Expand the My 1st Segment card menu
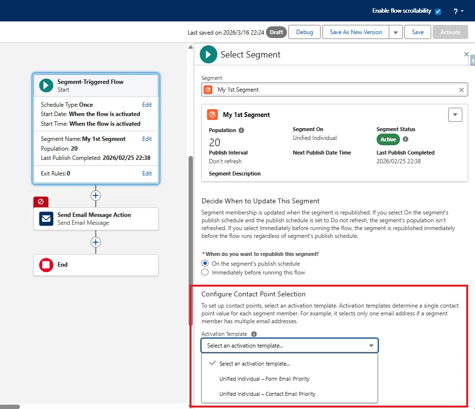This screenshot has height=409, width=475. click(x=455, y=115)
